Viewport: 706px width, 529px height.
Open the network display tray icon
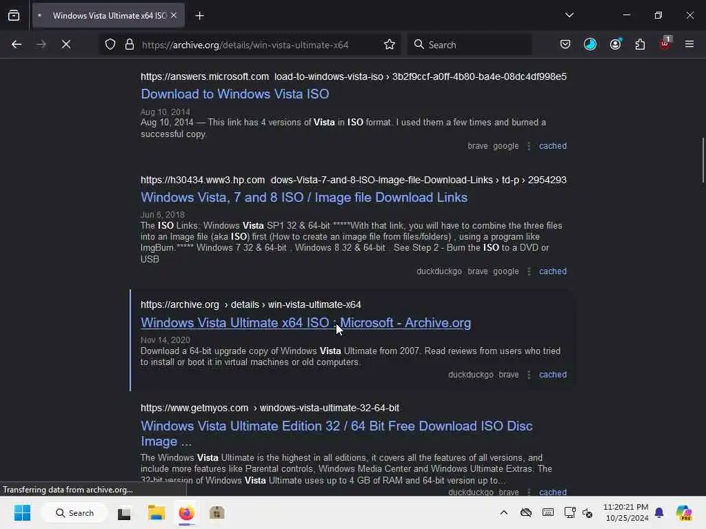pos(569,512)
